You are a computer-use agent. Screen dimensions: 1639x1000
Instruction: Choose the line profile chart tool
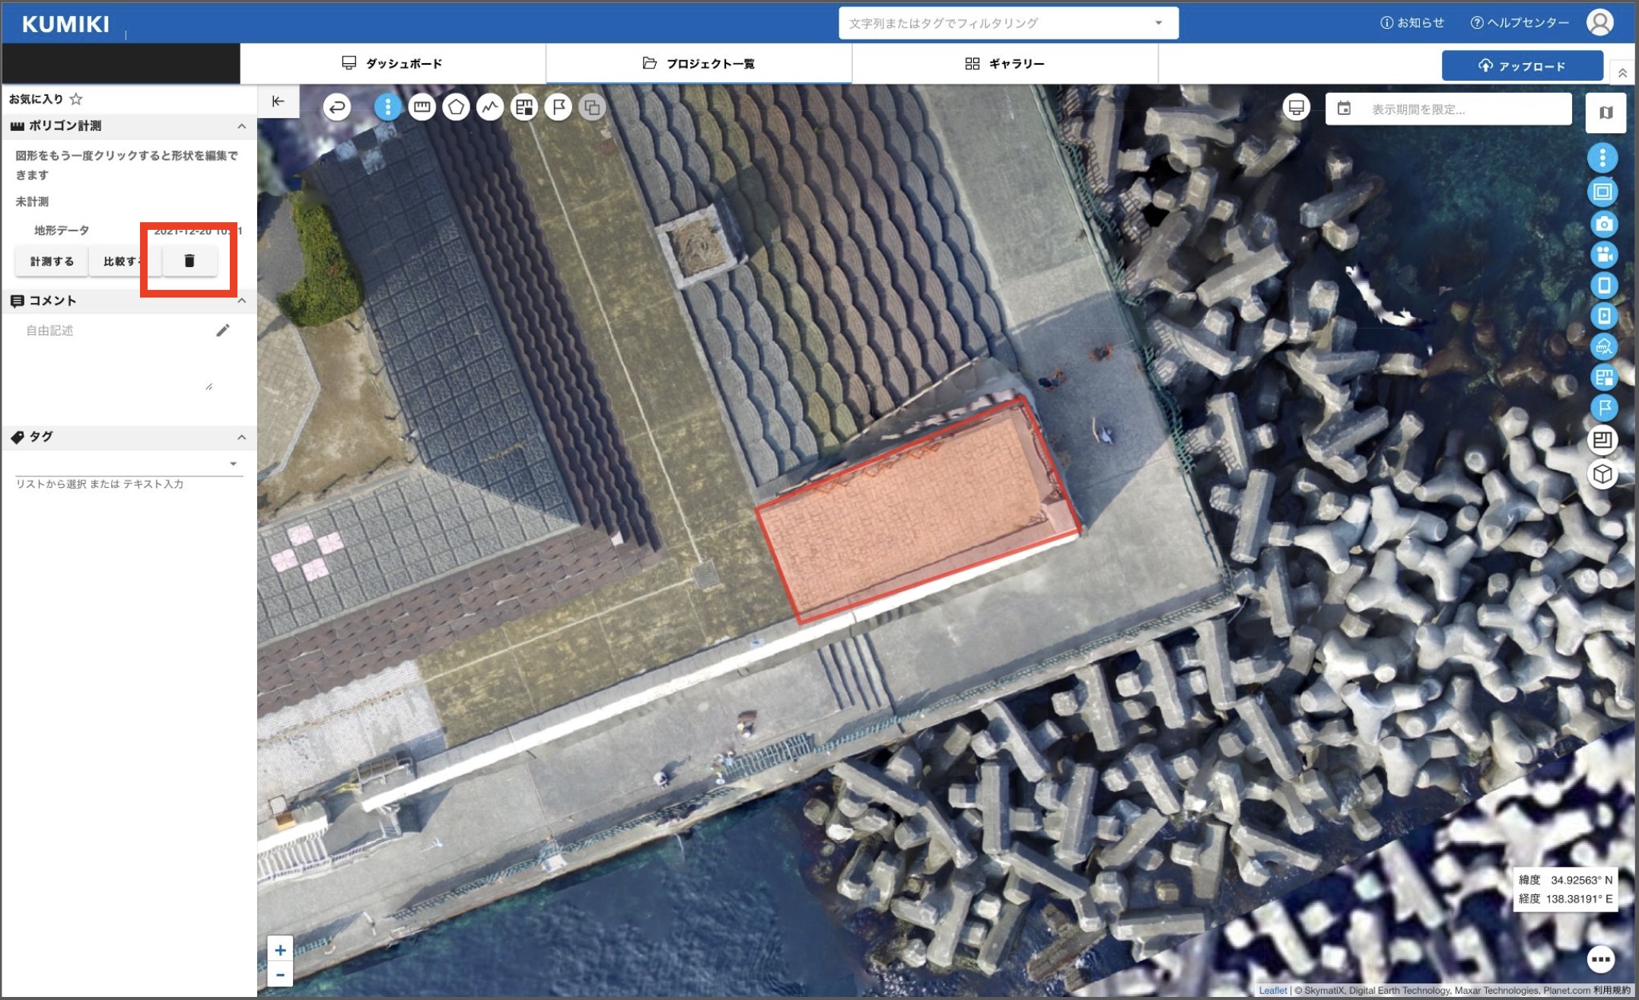coord(490,107)
